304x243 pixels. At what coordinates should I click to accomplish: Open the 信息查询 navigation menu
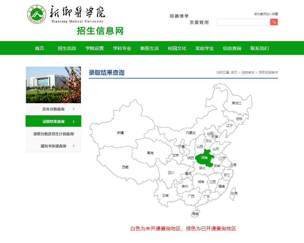(x=232, y=48)
